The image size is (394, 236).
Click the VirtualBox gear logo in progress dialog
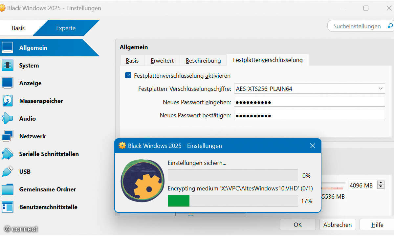click(x=142, y=180)
